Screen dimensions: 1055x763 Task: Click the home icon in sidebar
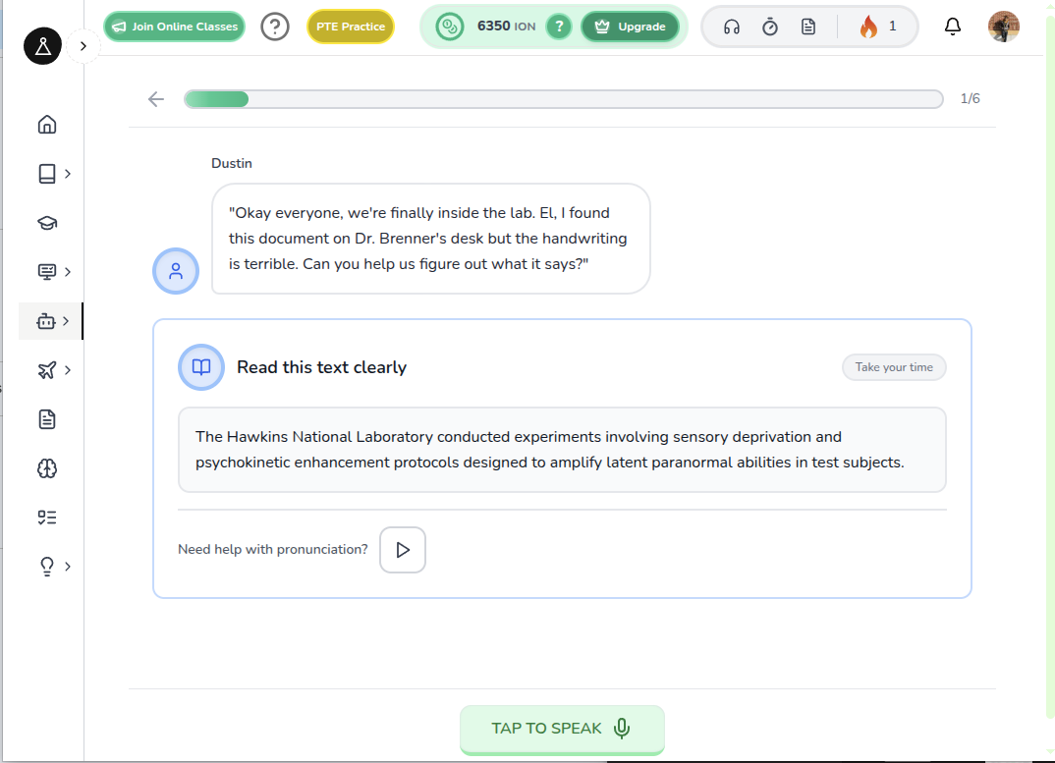46,125
